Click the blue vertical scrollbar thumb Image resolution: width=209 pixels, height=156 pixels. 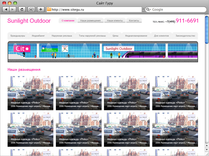(207, 30)
